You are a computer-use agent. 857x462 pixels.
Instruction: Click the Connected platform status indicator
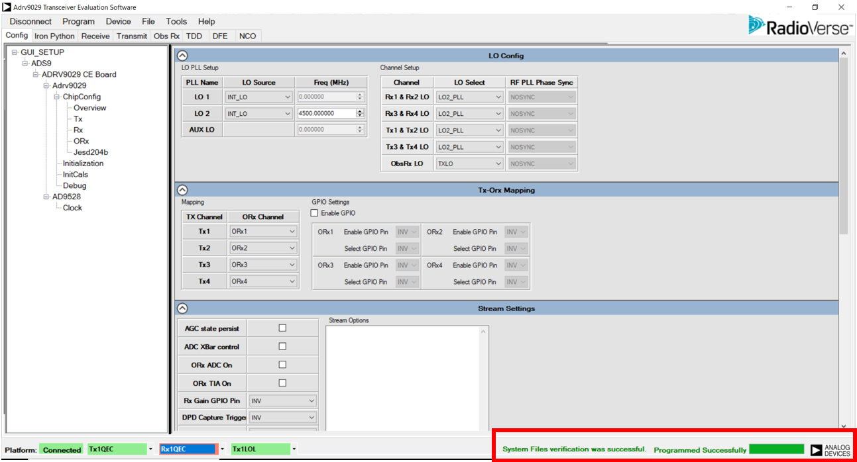62,449
